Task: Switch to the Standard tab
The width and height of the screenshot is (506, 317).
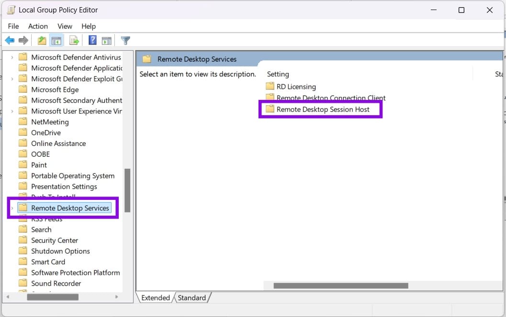Action: pos(191,298)
